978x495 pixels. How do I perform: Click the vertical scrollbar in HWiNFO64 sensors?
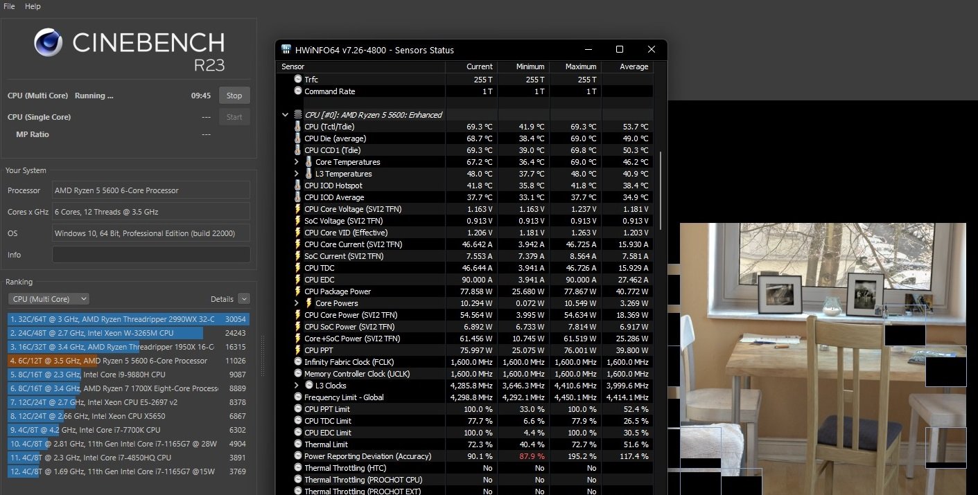pyautogui.click(x=661, y=190)
